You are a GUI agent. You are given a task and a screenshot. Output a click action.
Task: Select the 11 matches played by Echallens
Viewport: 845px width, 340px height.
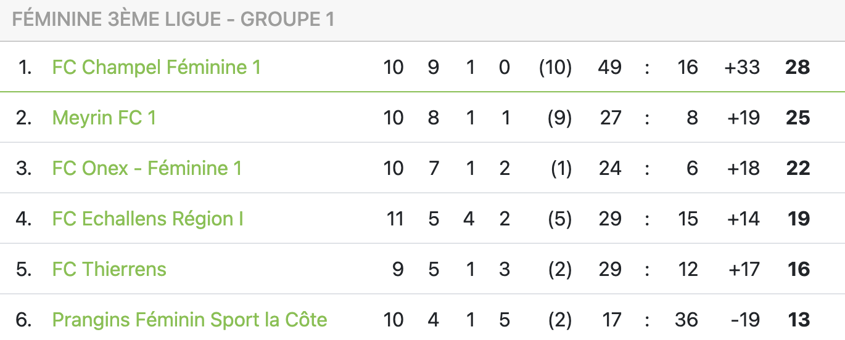coord(394,219)
